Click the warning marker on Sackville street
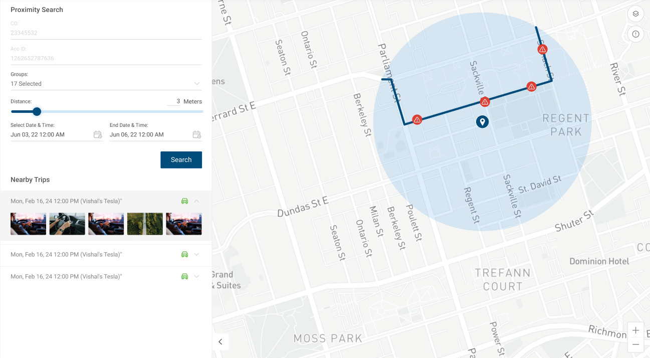650x358 pixels. [485, 102]
